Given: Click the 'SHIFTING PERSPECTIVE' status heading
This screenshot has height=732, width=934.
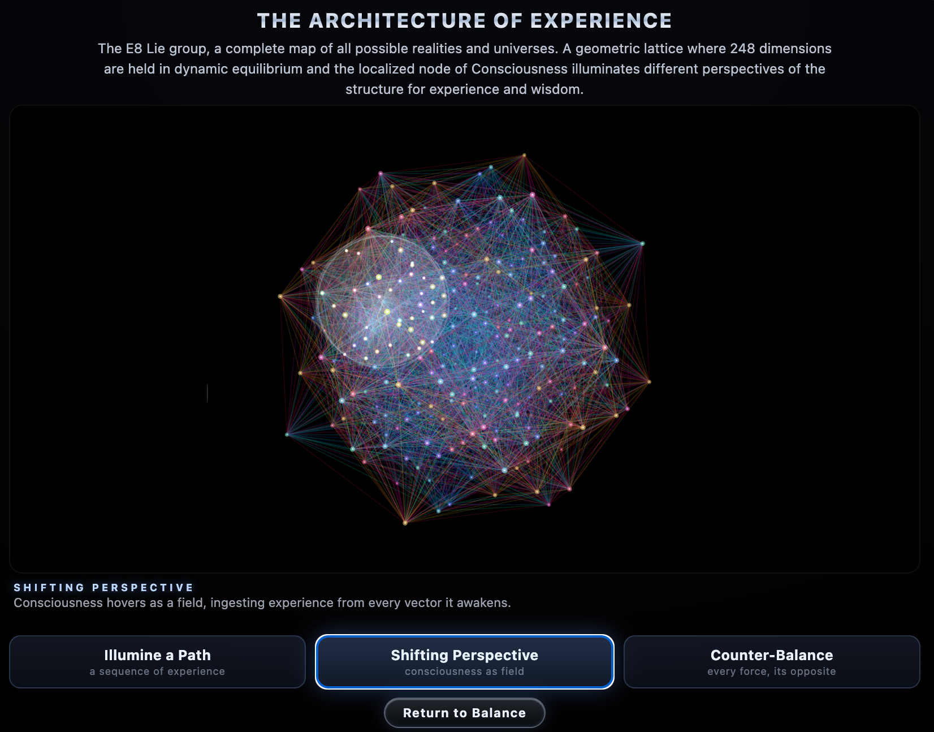Looking at the screenshot, I should 103,588.
